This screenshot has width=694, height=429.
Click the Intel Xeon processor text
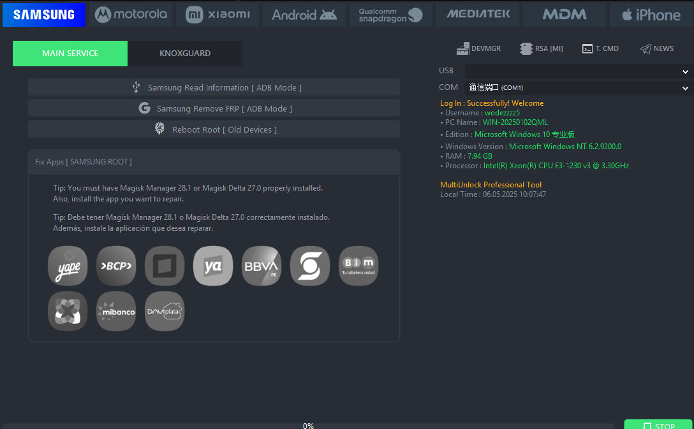(556, 165)
